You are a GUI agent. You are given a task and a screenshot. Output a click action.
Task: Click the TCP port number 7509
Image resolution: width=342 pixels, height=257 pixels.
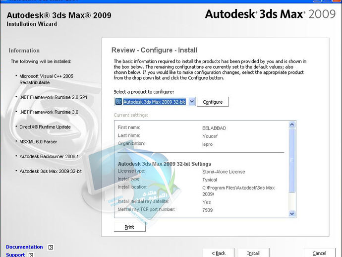[x=207, y=210]
